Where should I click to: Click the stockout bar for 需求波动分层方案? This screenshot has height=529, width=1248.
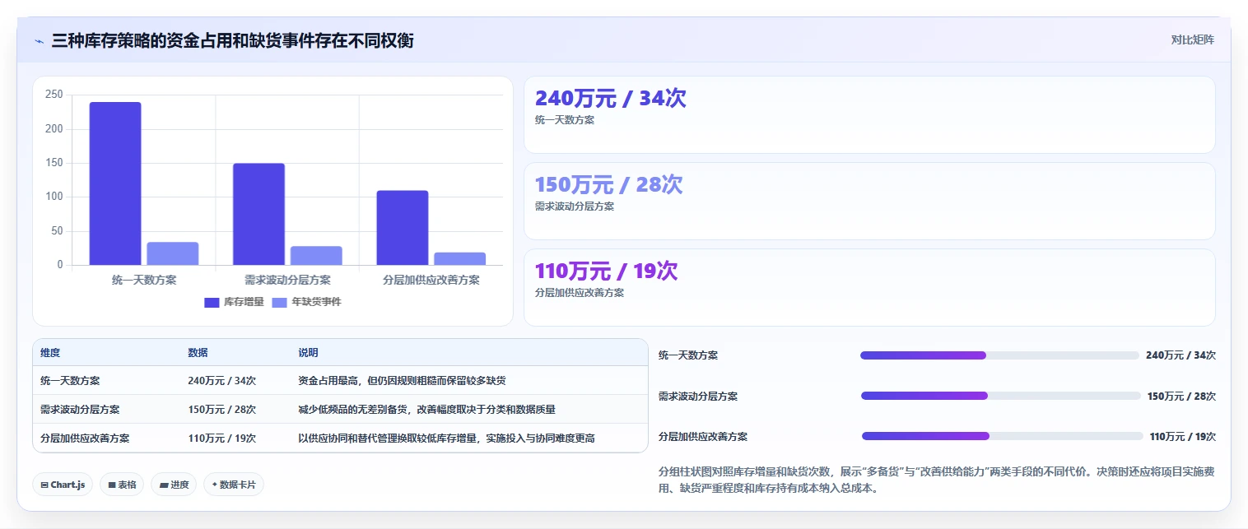tap(316, 256)
